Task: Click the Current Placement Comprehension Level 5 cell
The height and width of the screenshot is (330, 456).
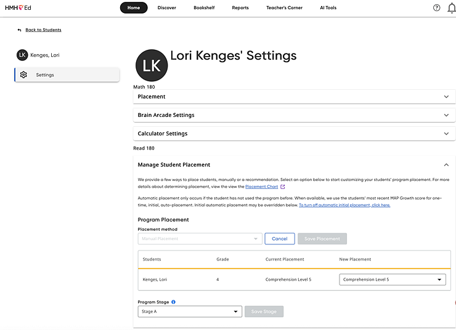Action: click(288, 280)
